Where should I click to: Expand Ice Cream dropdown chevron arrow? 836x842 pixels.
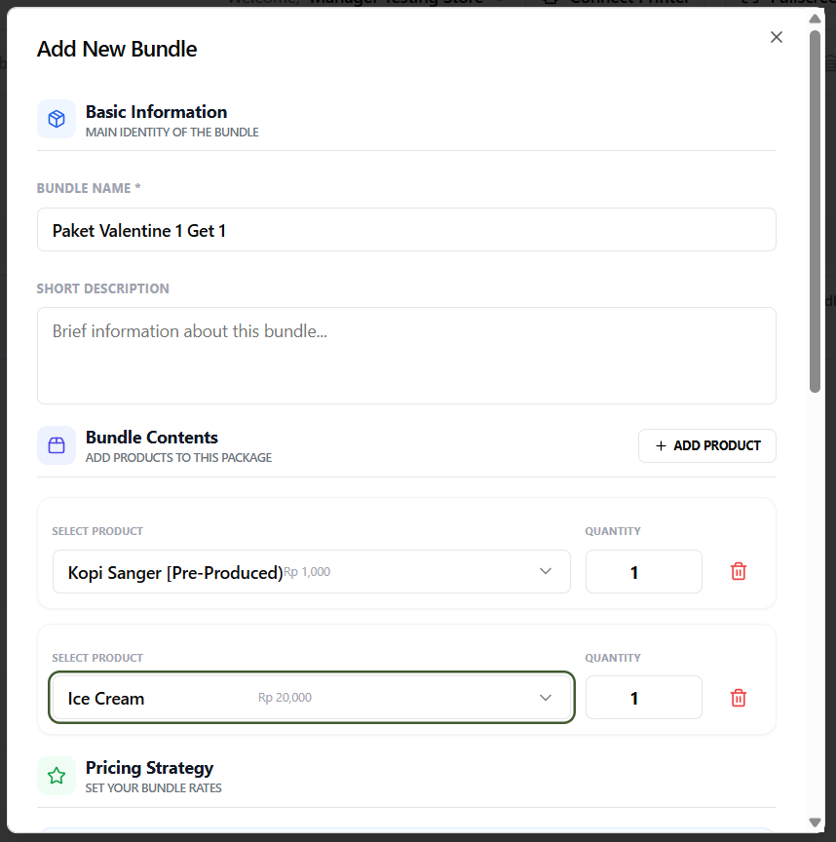(546, 698)
